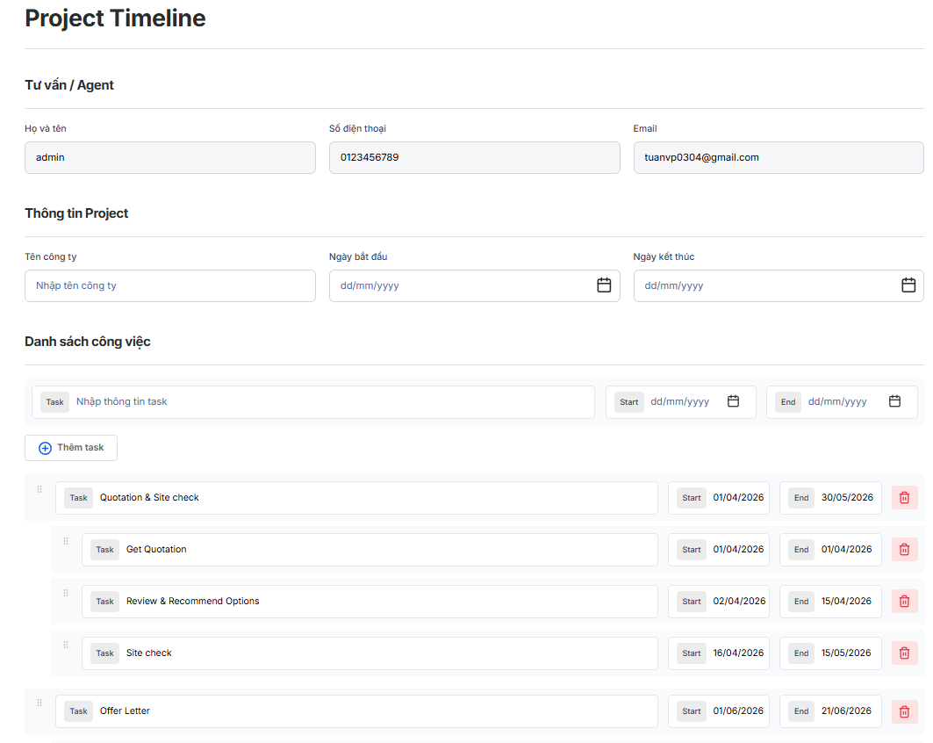Click drag handle of Get Quotation row
Screen dimensions: 933x743
click(x=66, y=541)
